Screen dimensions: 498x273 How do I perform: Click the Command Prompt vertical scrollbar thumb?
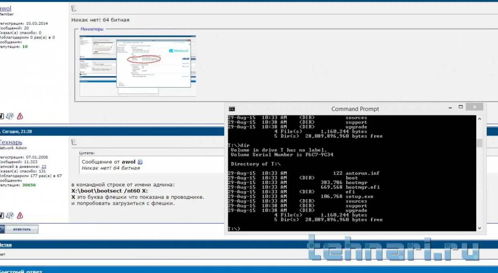479,144
